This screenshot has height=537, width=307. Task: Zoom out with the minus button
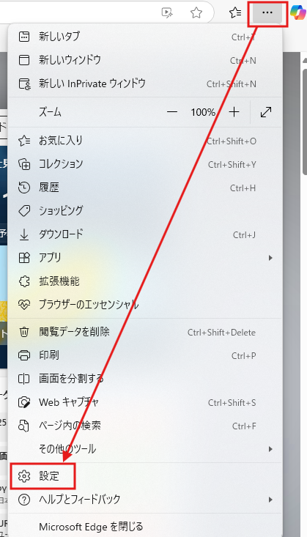tap(172, 112)
